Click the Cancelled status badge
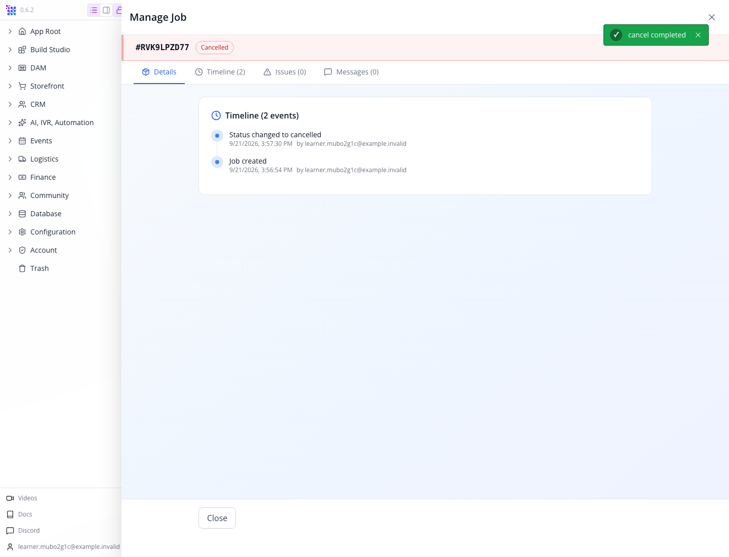This screenshot has height=557, width=729. pyautogui.click(x=215, y=48)
